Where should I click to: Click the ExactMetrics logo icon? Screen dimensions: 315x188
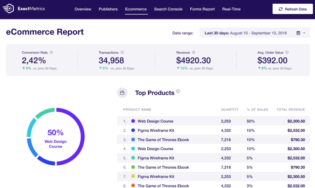pos(8,9)
